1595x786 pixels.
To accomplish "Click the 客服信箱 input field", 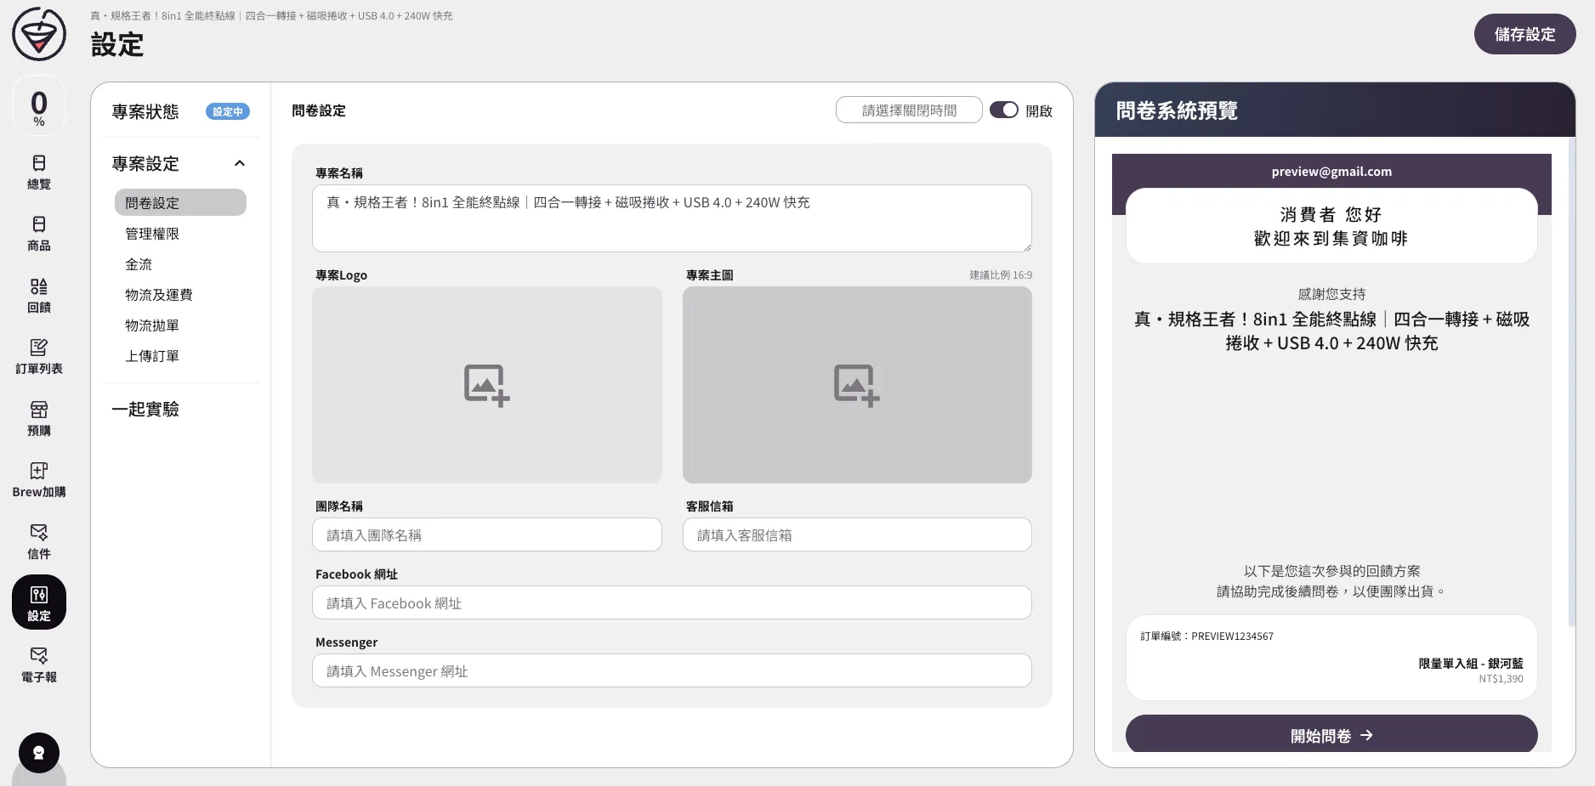I will click(857, 535).
